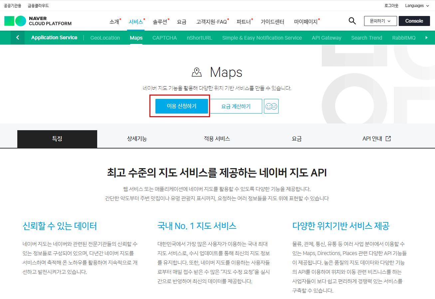The image size is (435, 299).
Task: Open the 가이드센터 menu
Action: 272,22
